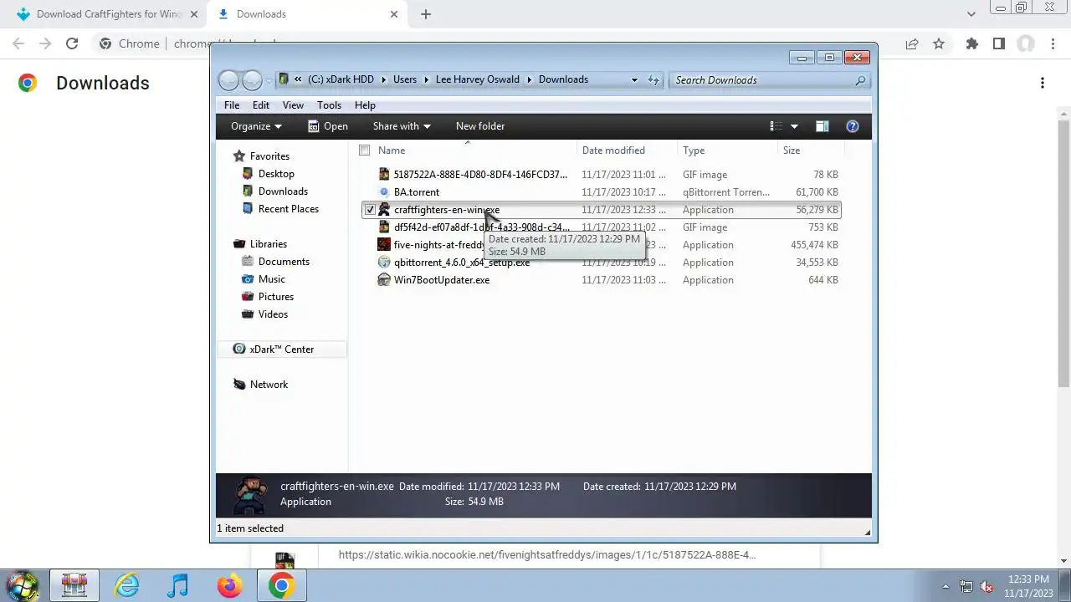Open the Tools menu
This screenshot has height=602, width=1071.
click(329, 105)
